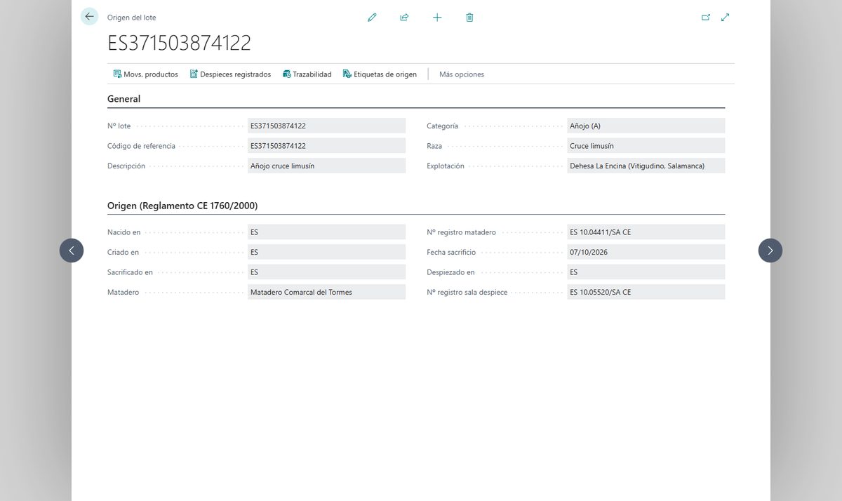
Task: Open Trazabilidad action
Action: (307, 74)
